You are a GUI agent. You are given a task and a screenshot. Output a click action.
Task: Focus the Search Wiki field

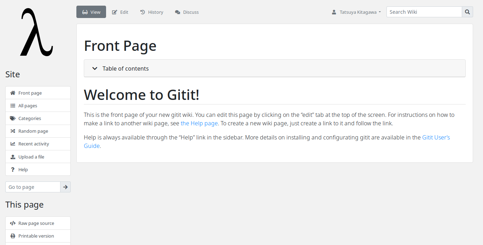click(424, 12)
